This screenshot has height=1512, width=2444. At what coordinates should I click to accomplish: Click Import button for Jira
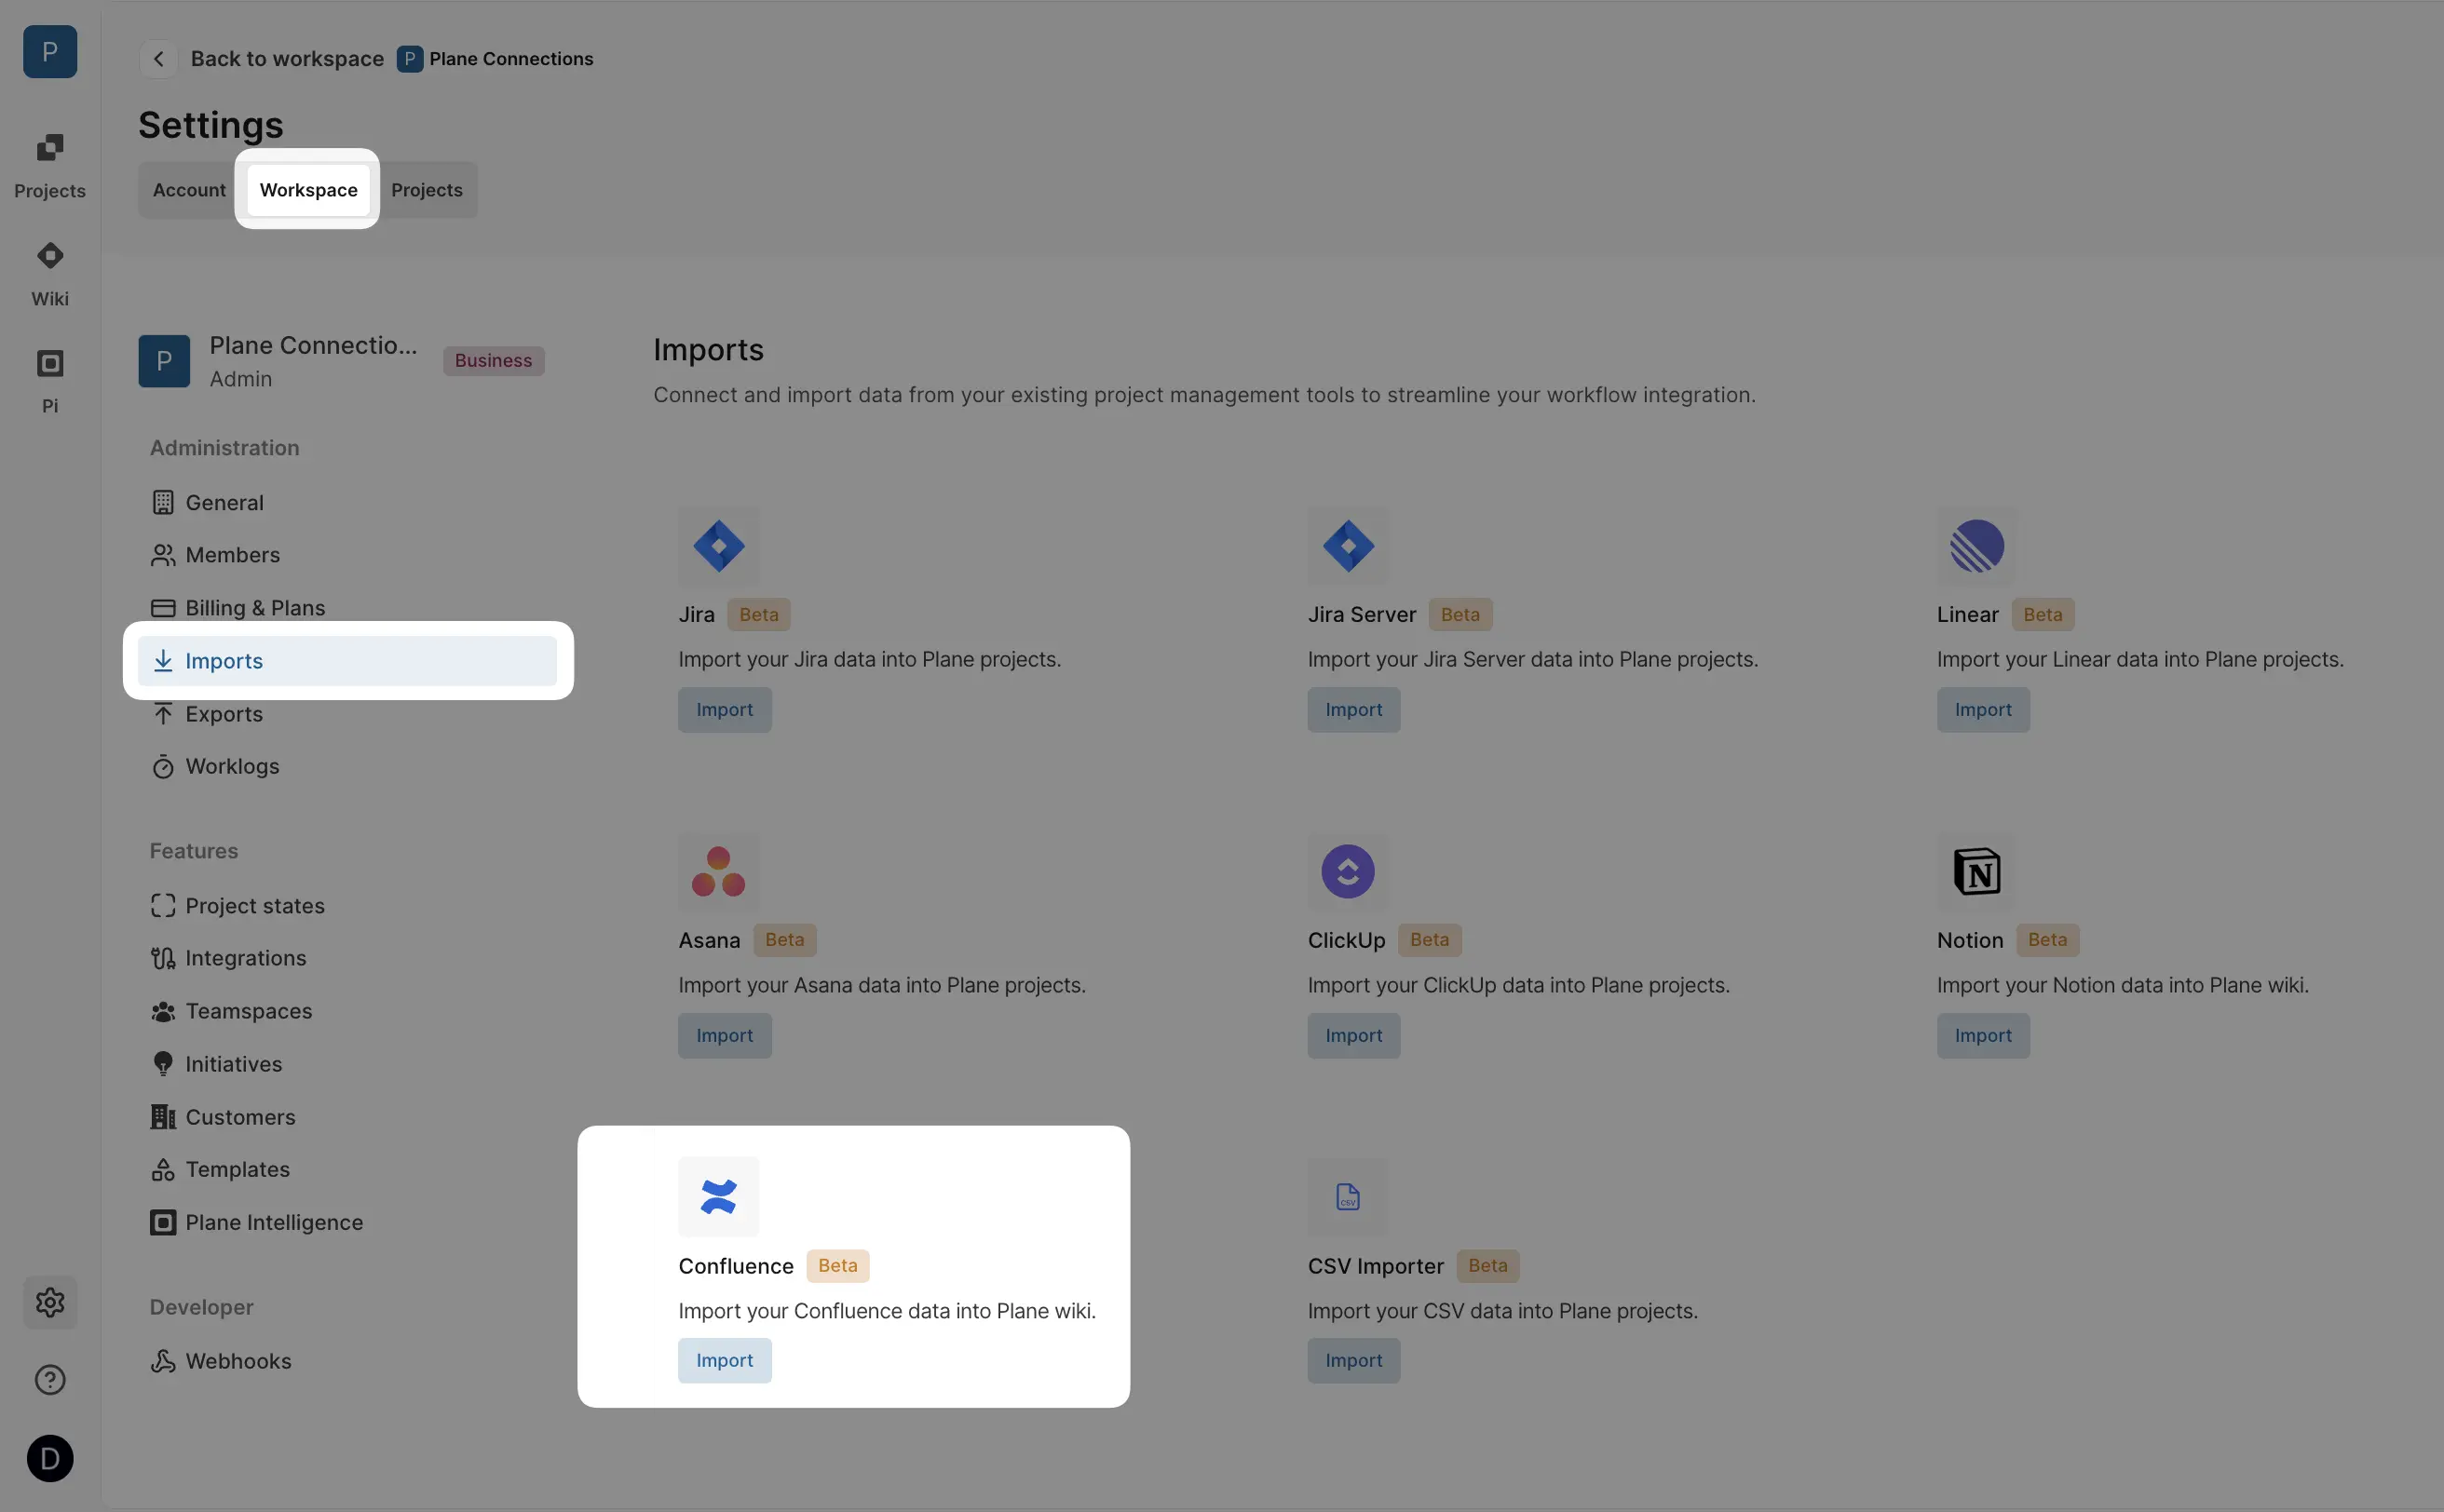725,710
